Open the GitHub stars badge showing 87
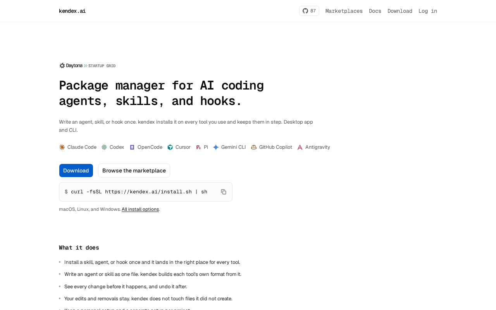496x310 pixels. click(x=309, y=11)
